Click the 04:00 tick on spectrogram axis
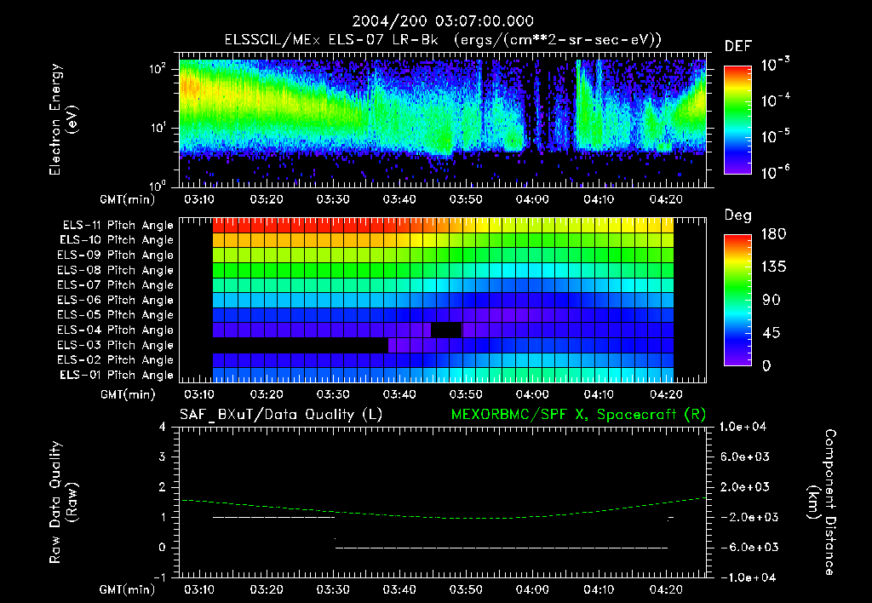This screenshot has height=603, width=872. pos(532,199)
